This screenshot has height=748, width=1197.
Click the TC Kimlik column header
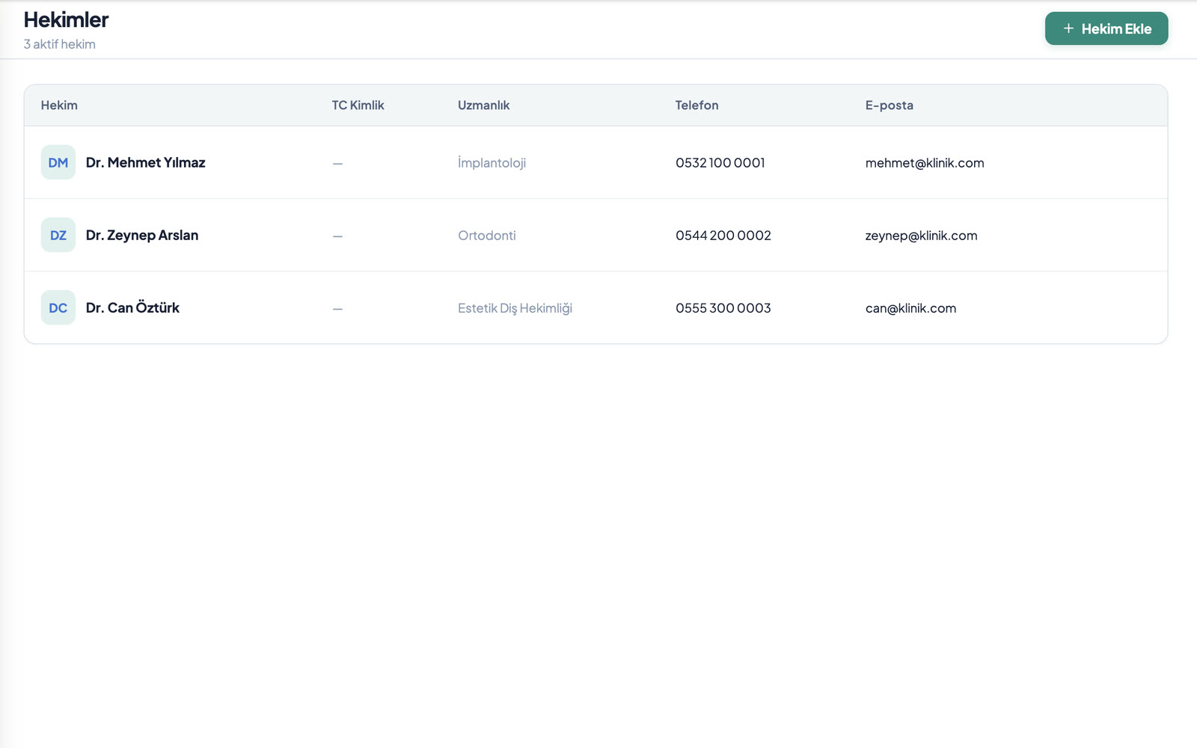click(x=358, y=105)
